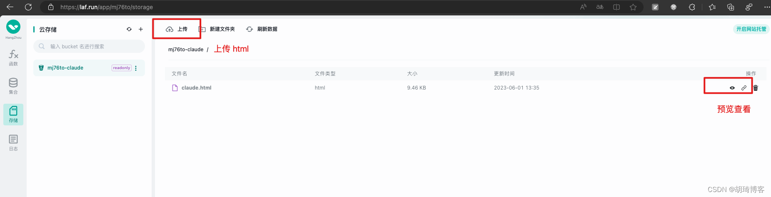
Task: Click the 大小 column header
Action: tap(412, 74)
